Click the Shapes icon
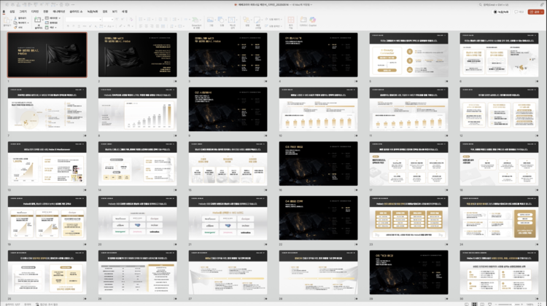Image resolution: width=547 pixels, height=306 pixels. point(221,20)
